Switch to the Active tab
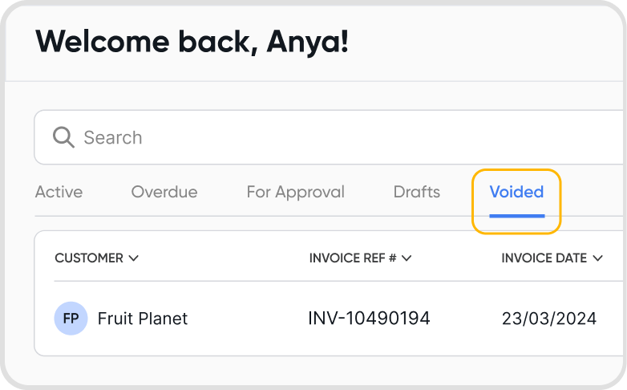The height and width of the screenshot is (390, 627). tap(59, 193)
